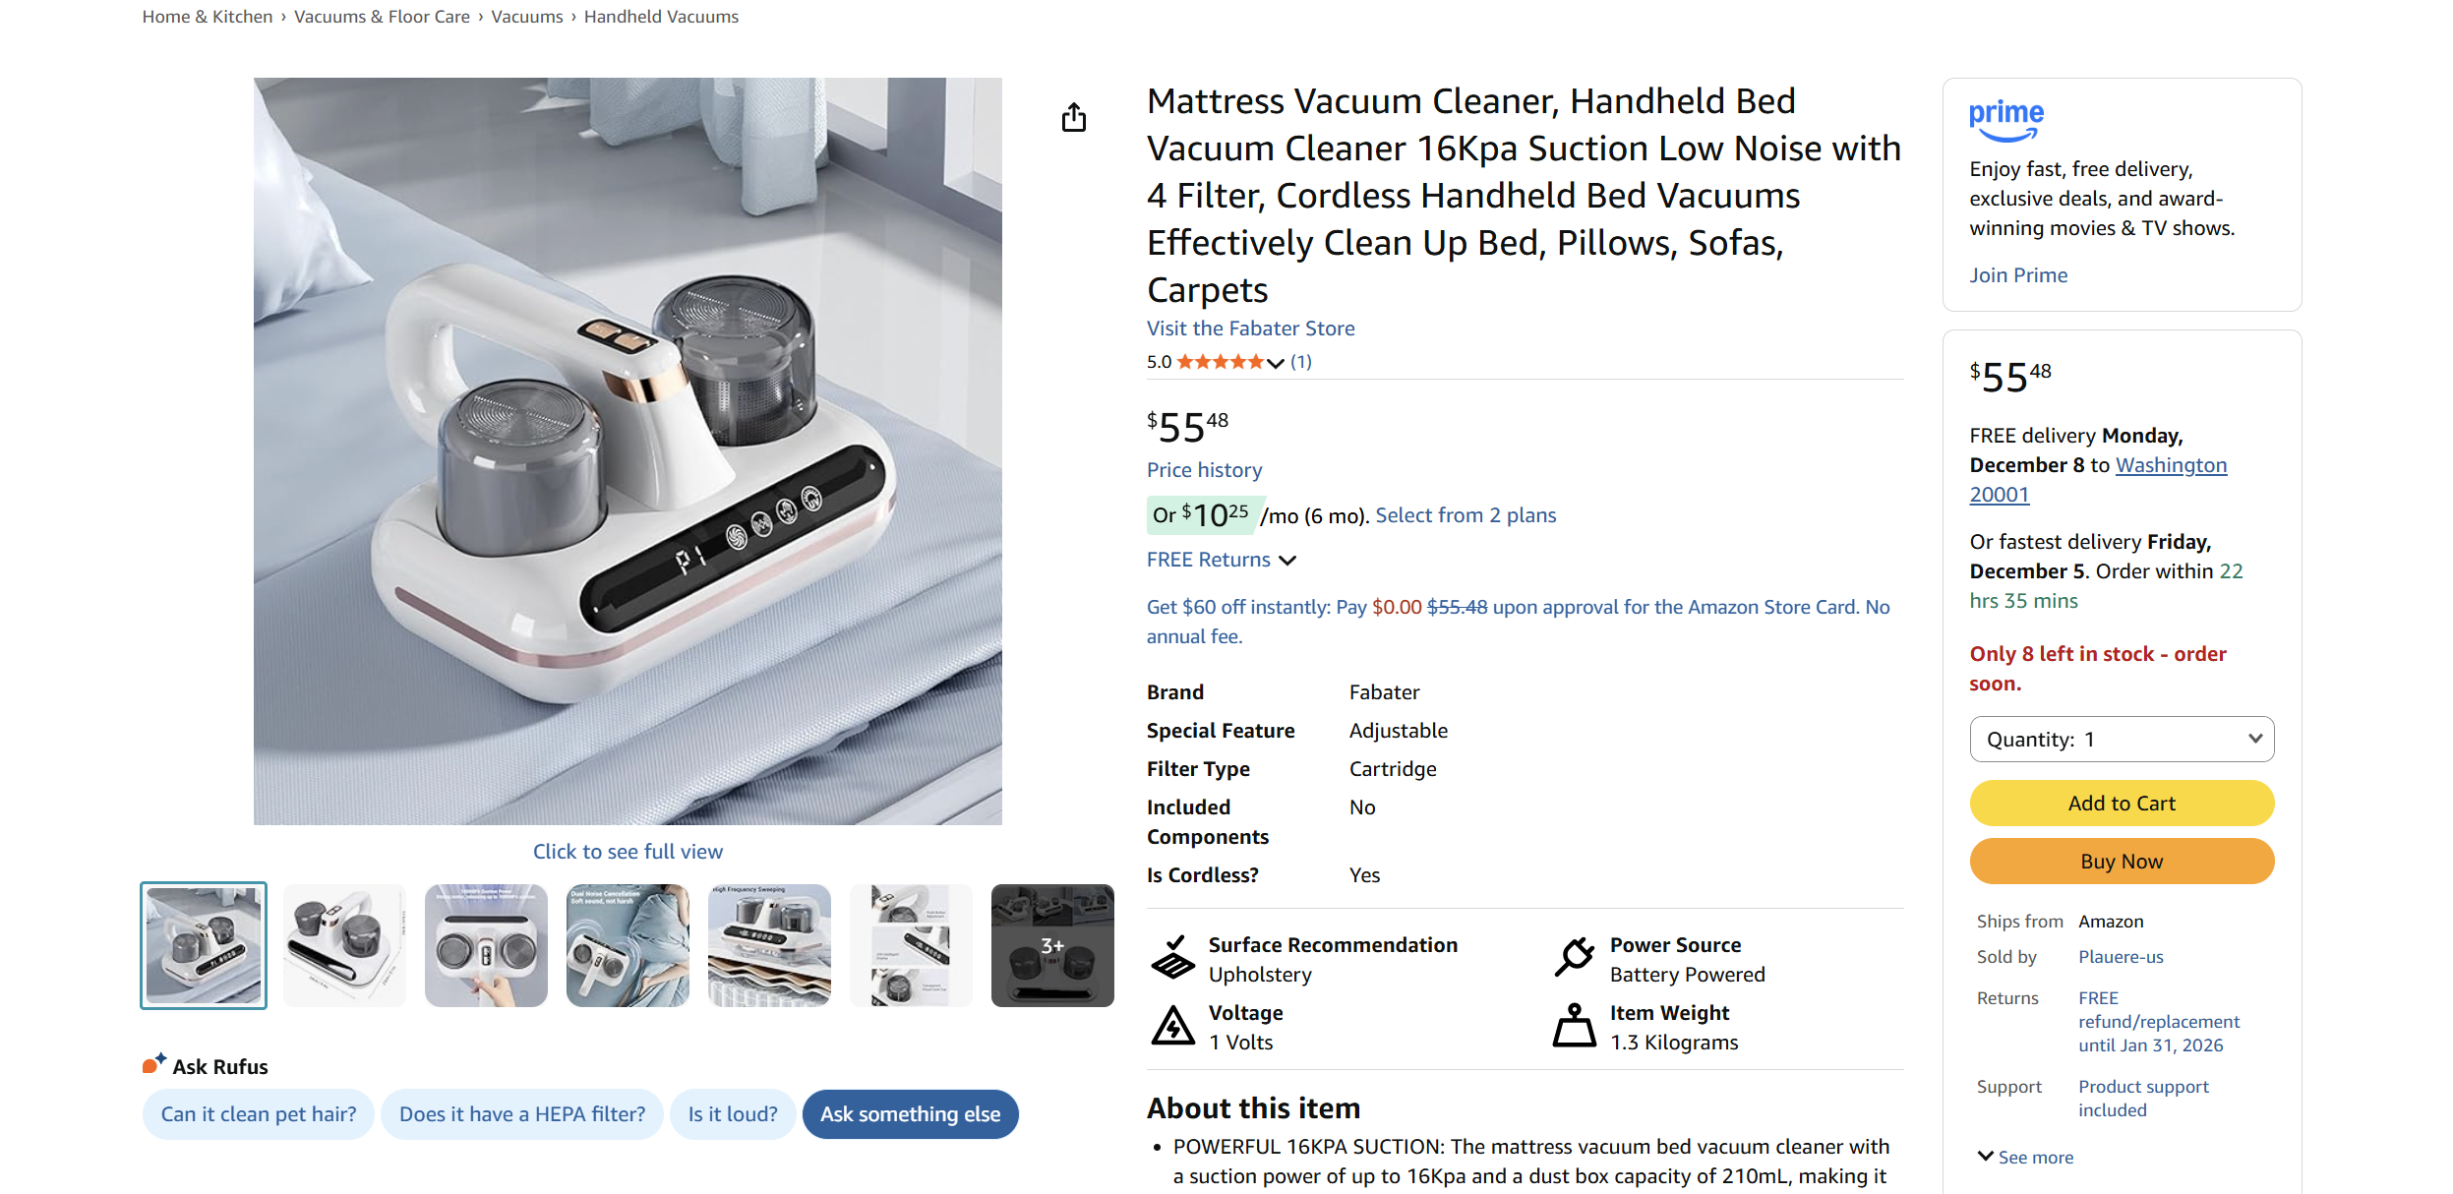Click the five-star rating icons

point(1220,362)
